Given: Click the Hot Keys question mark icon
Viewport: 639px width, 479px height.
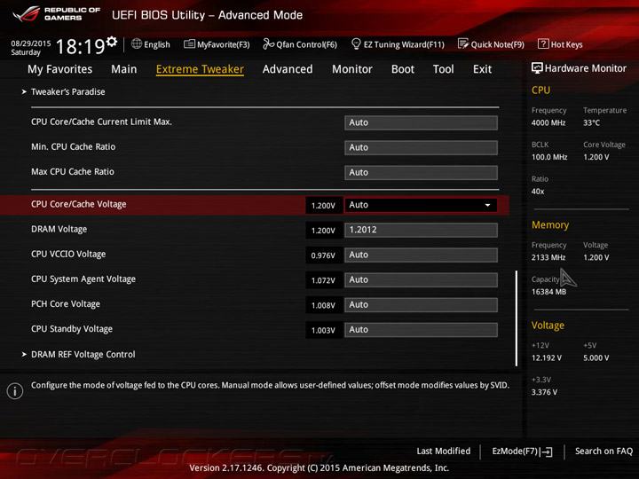Looking at the screenshot, I should [x=543, y=43].
